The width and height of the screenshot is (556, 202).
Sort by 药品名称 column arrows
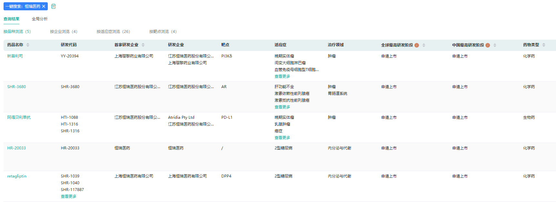tap(28, 45)
